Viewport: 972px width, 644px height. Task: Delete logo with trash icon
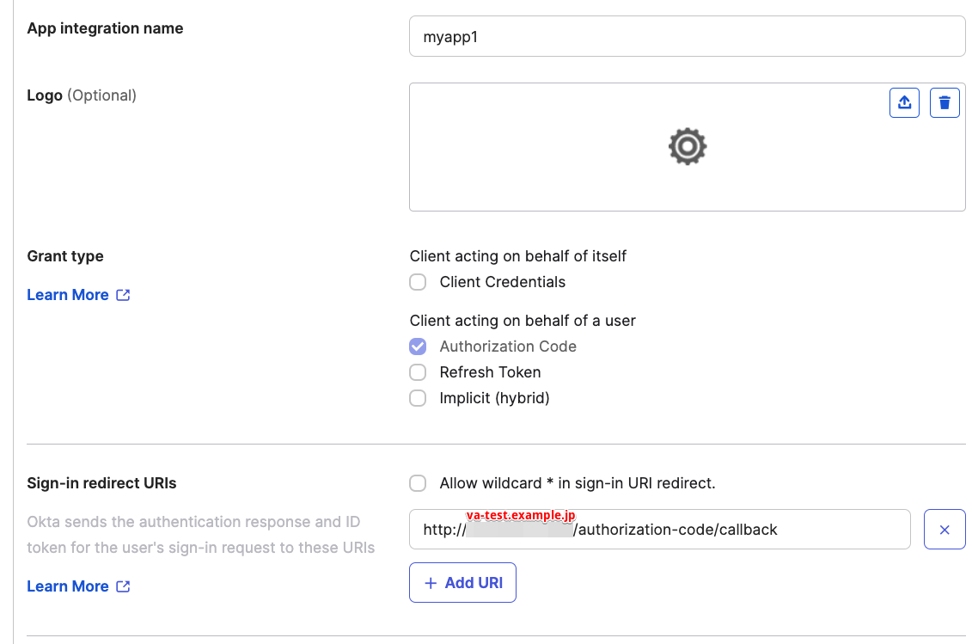click(x=944, y=102)
